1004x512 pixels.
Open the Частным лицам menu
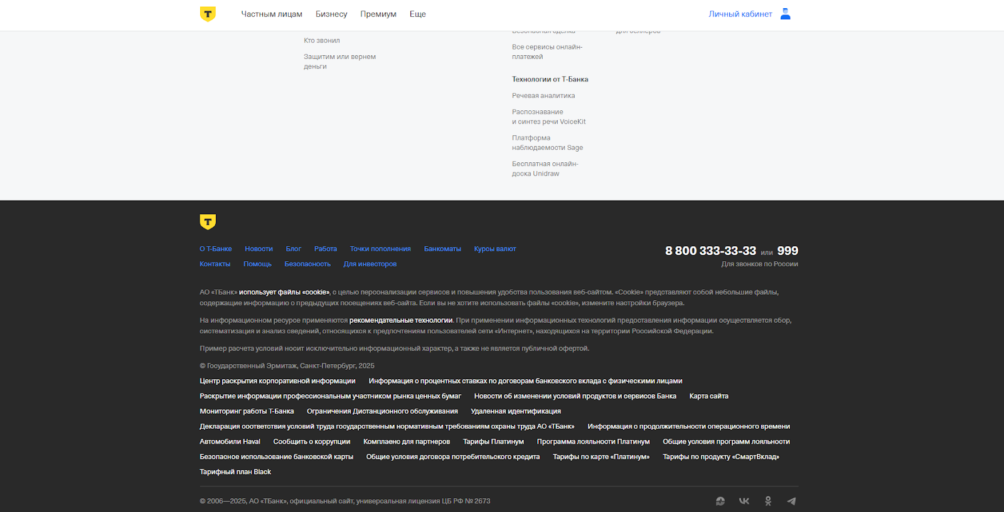(x=272, y=14)
